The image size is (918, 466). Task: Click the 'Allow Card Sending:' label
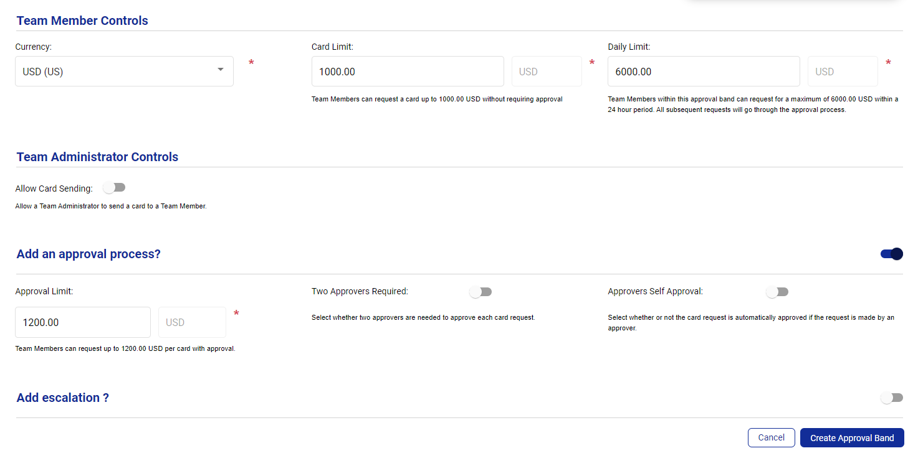pos(54,189)
